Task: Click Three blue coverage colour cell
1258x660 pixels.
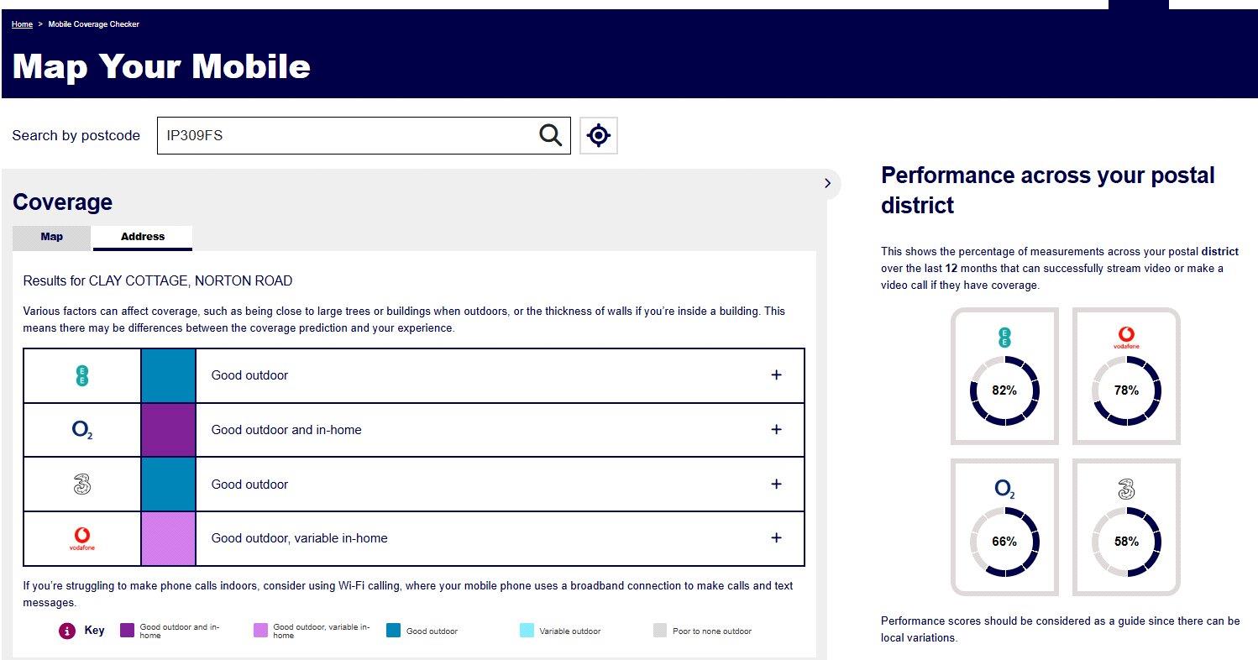Action: coord(168,485)
